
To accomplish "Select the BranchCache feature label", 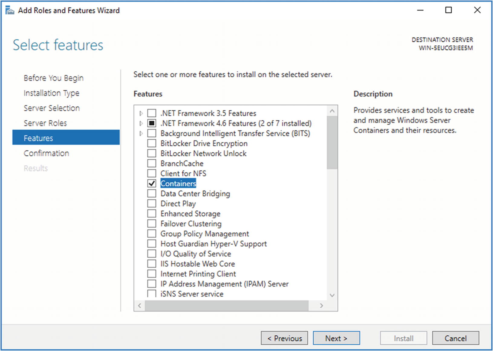I will 182,163.
